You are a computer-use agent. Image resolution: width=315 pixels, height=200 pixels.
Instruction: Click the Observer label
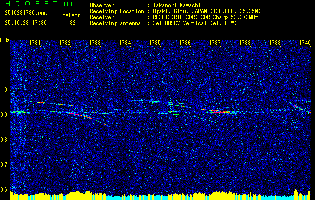pyautogui.click(x=102, y=5)
